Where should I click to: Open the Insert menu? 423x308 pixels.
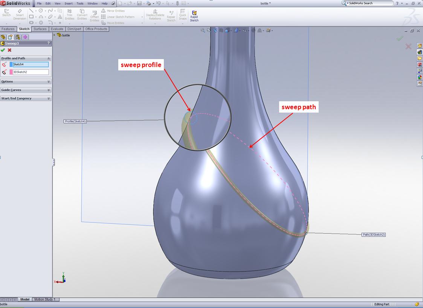[x=69, y=3]
